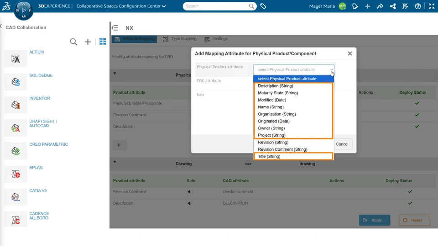438x246 pixels.
Task: Switch to tile view icon in sidebar
Action: (103, 42)
